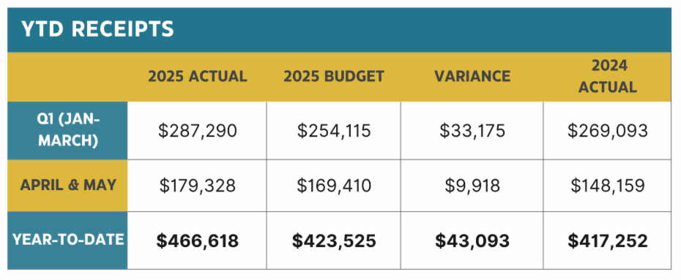Select the $417,252 2024 total cell
Image resolution: width=681 pixels, height=280 pixels.
[x=607, y=241]
